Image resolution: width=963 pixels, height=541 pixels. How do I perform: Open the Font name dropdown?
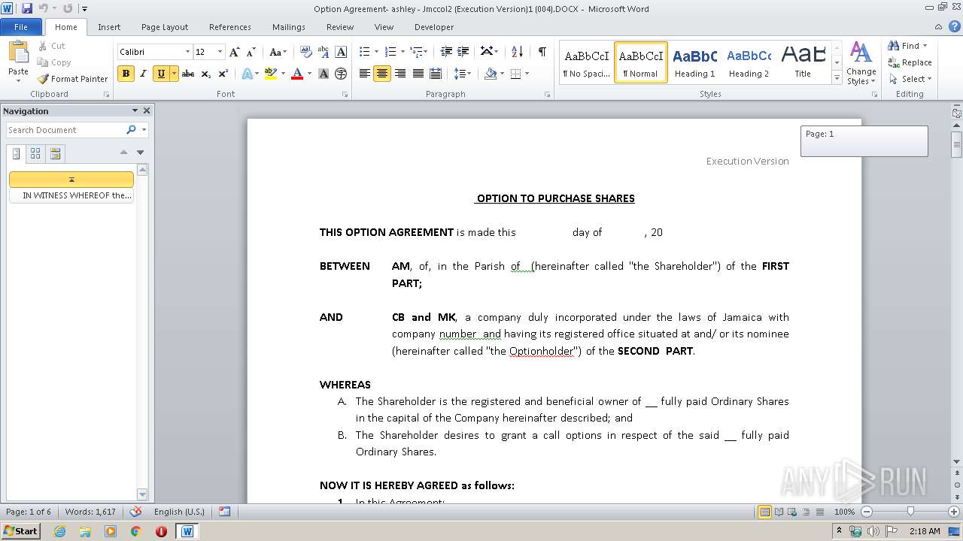(187, 52)
